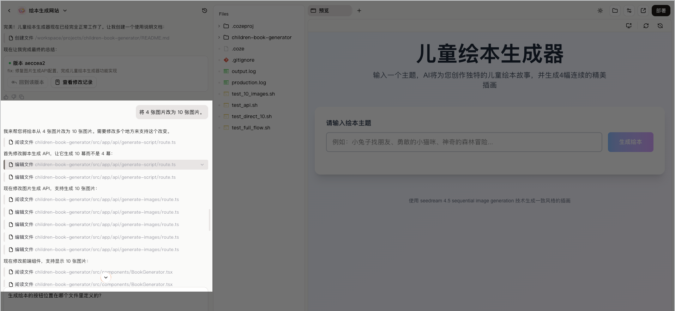This screenshot has height=311, width=675.
Task: Open the settings sliders icon
Action: [x=629, y=11]
